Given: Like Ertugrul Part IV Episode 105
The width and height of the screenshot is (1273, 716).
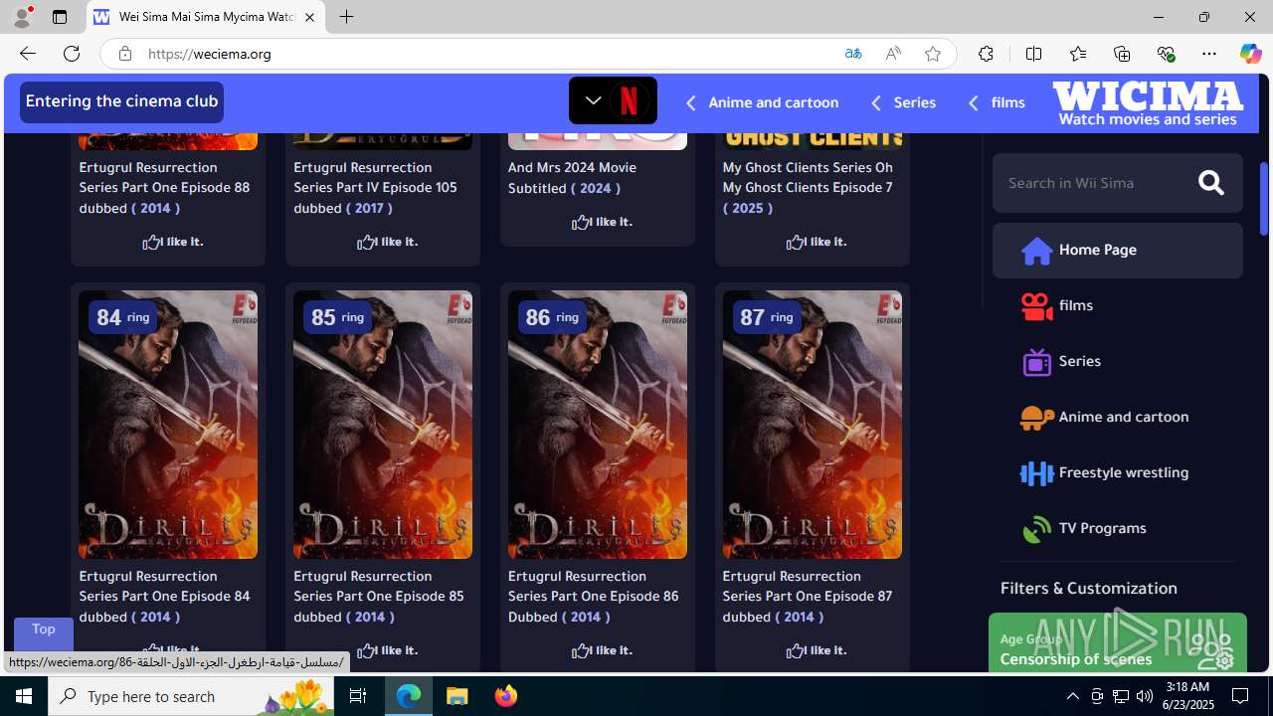Looking at the screenshot, I should tap(387, 242).
